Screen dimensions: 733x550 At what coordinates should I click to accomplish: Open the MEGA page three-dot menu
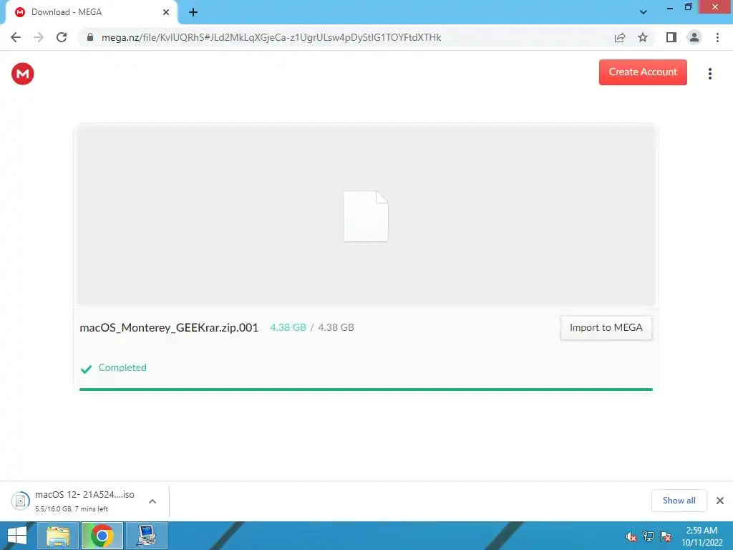pyautogui.click(x=709, y=74)
